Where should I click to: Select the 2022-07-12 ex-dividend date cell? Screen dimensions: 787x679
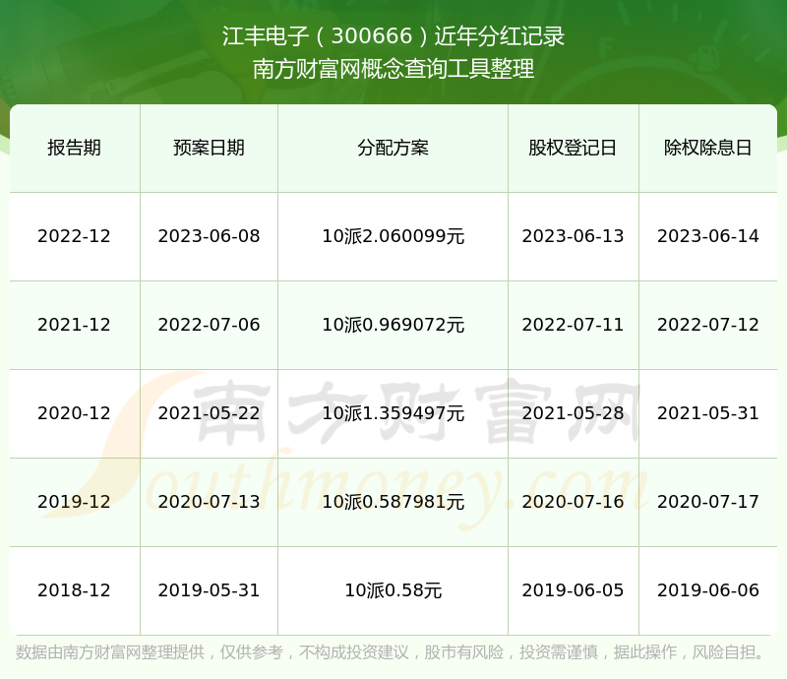[707, 325]
